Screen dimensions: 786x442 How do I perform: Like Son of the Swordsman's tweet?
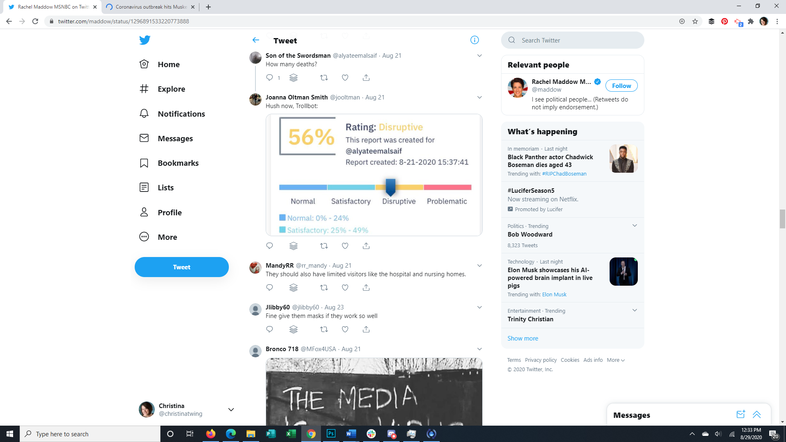(x=345, y=78)
